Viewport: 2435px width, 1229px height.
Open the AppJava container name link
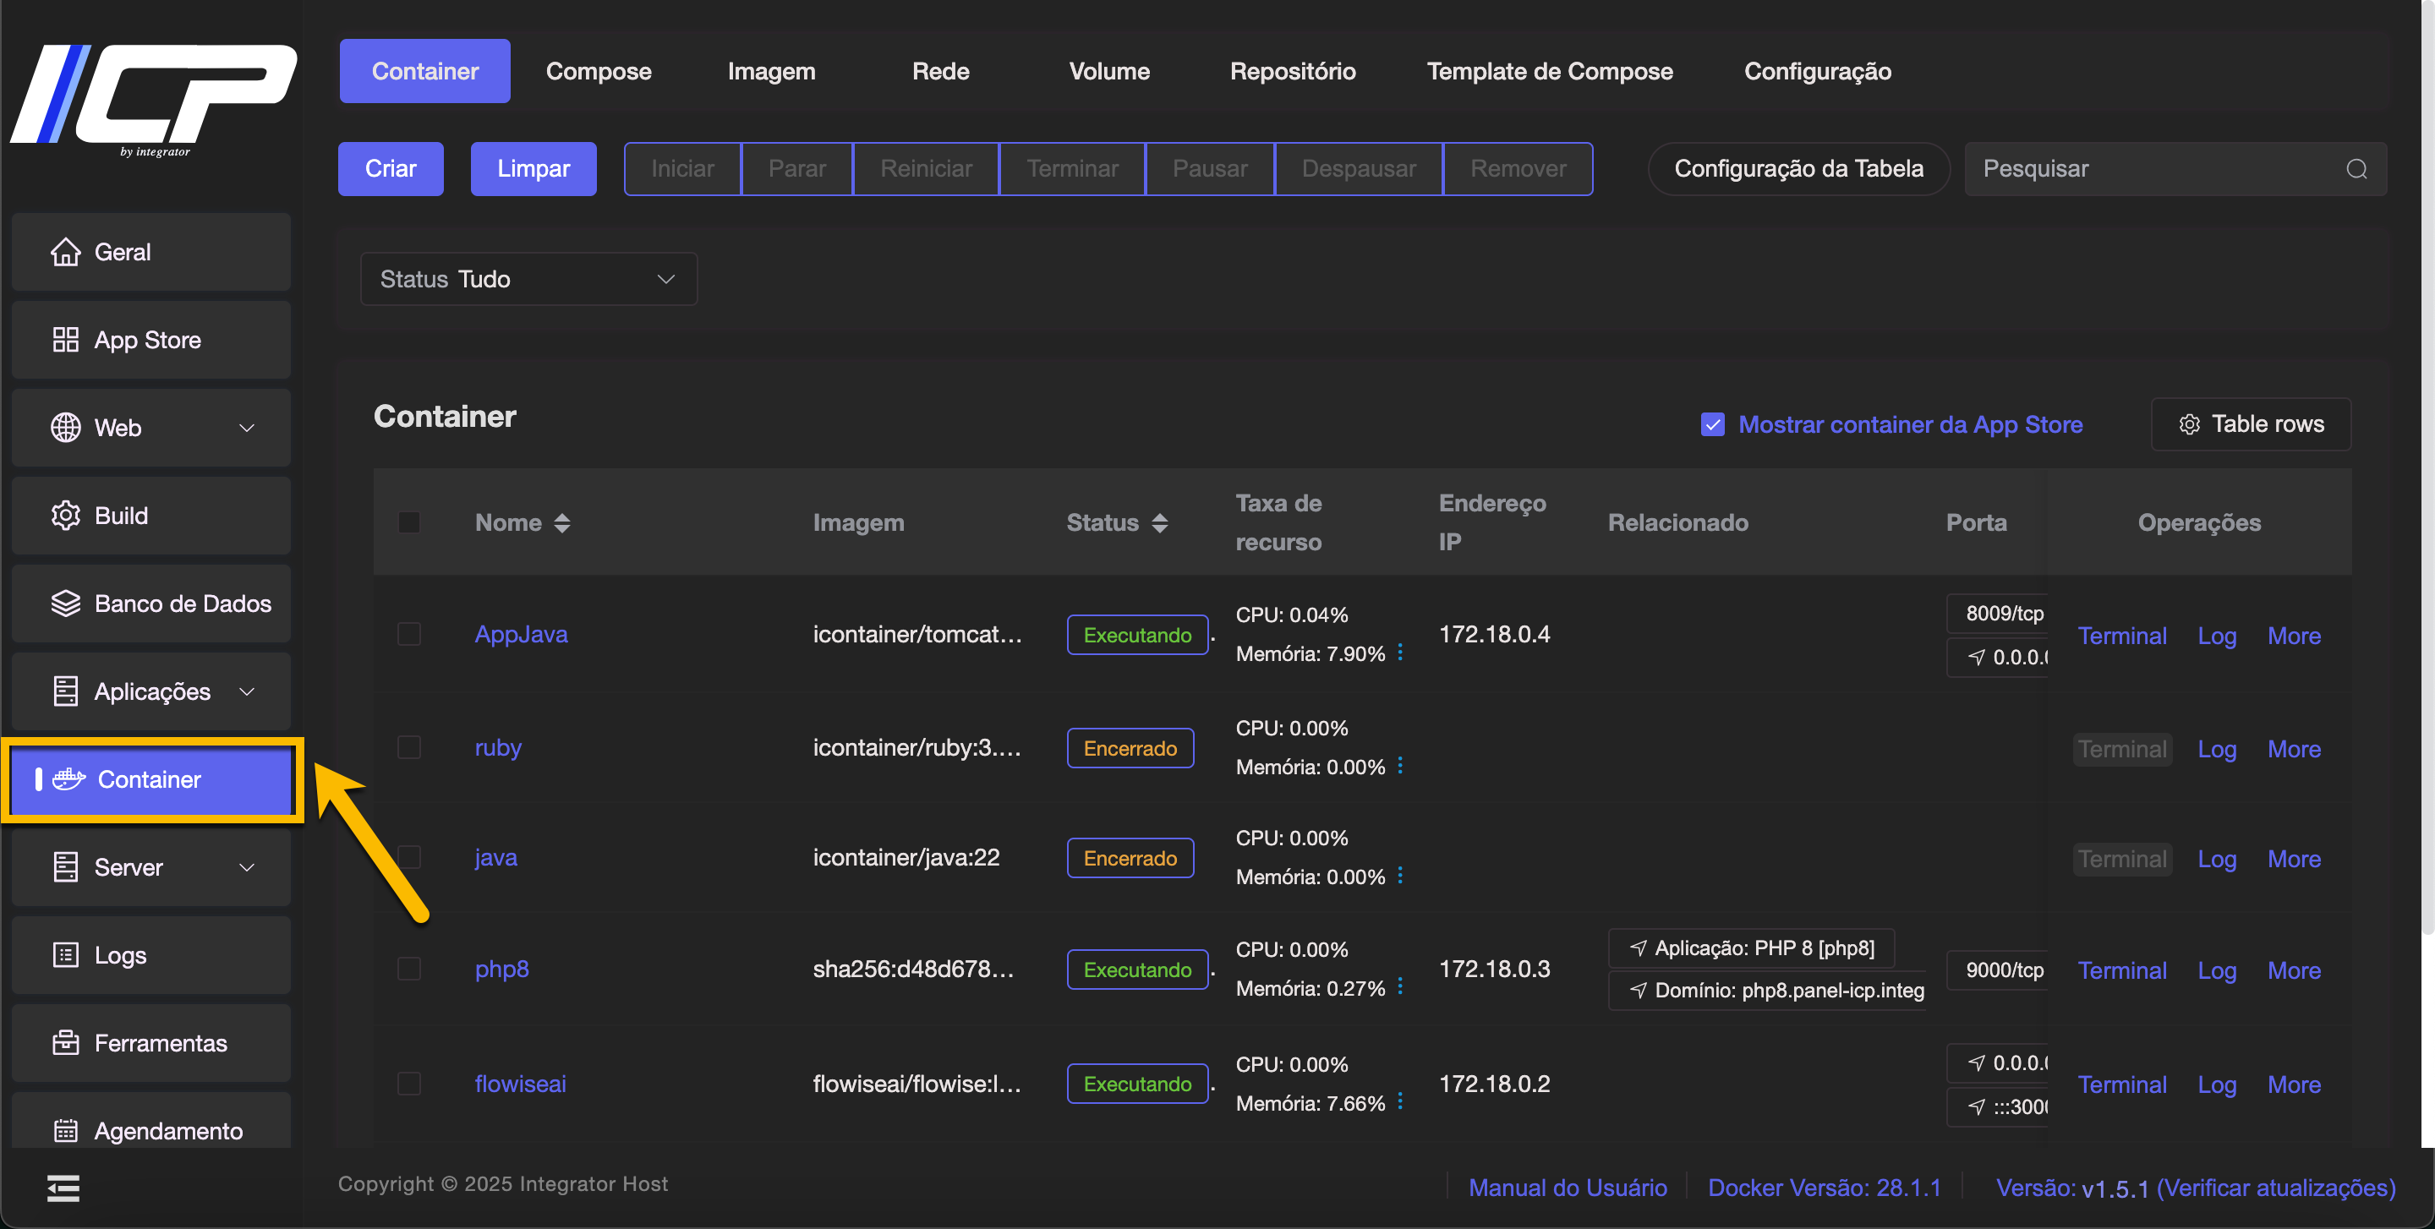tap(521, 634)
